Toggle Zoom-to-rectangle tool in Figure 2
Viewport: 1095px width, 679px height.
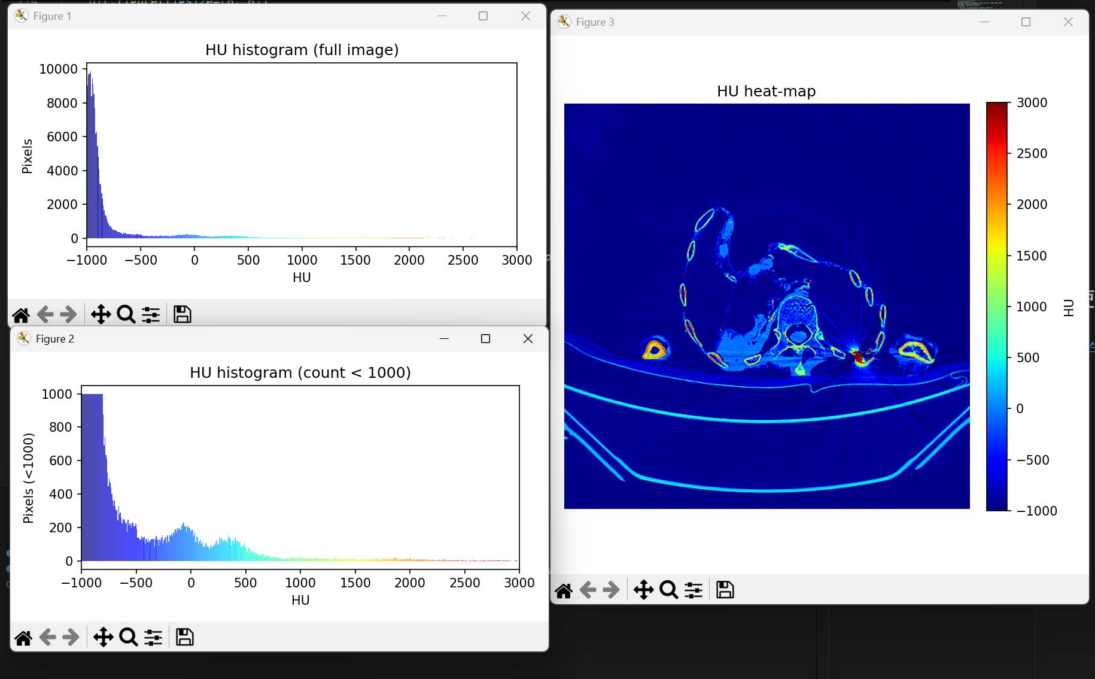(128, 637)
